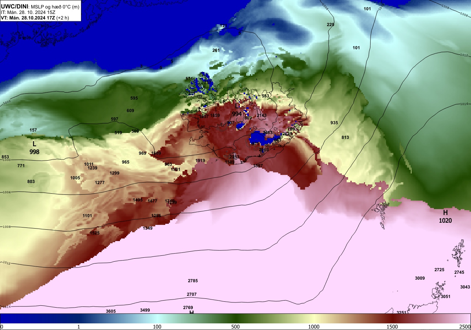Image resolution: width=471 pixels, height=330 pixels.
Task: Click the freezing level value 261
Action: [216, 50]
